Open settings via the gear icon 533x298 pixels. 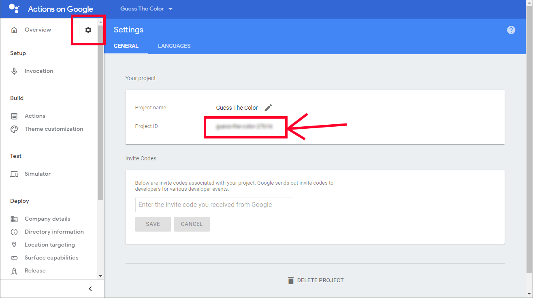pos(88,30)
